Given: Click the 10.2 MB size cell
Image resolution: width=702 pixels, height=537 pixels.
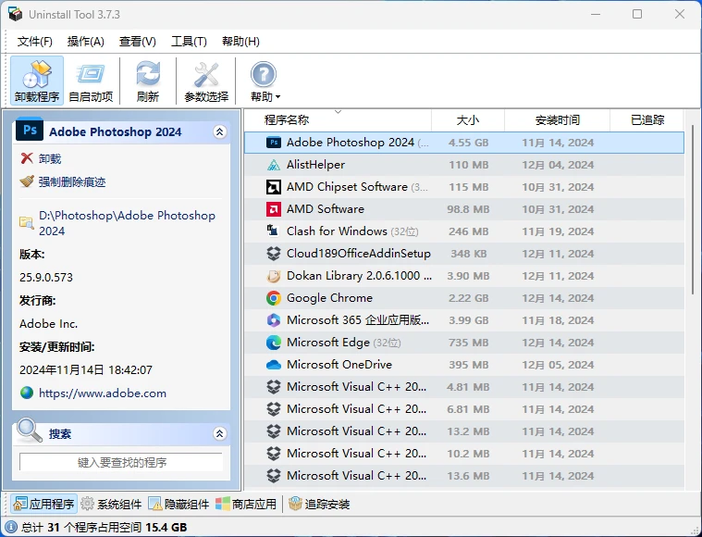Looking at the screenshot, I should coord(468,454).
